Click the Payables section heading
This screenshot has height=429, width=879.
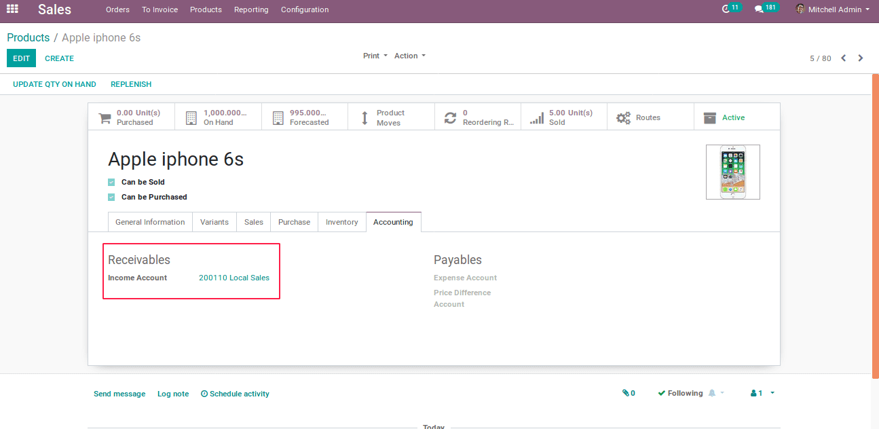tap(457, 260)
